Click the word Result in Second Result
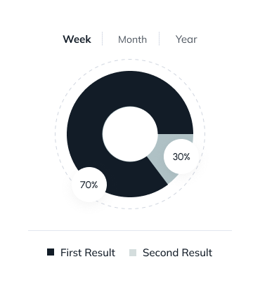This screenshot has width=260, height=285. click(196, 253)
